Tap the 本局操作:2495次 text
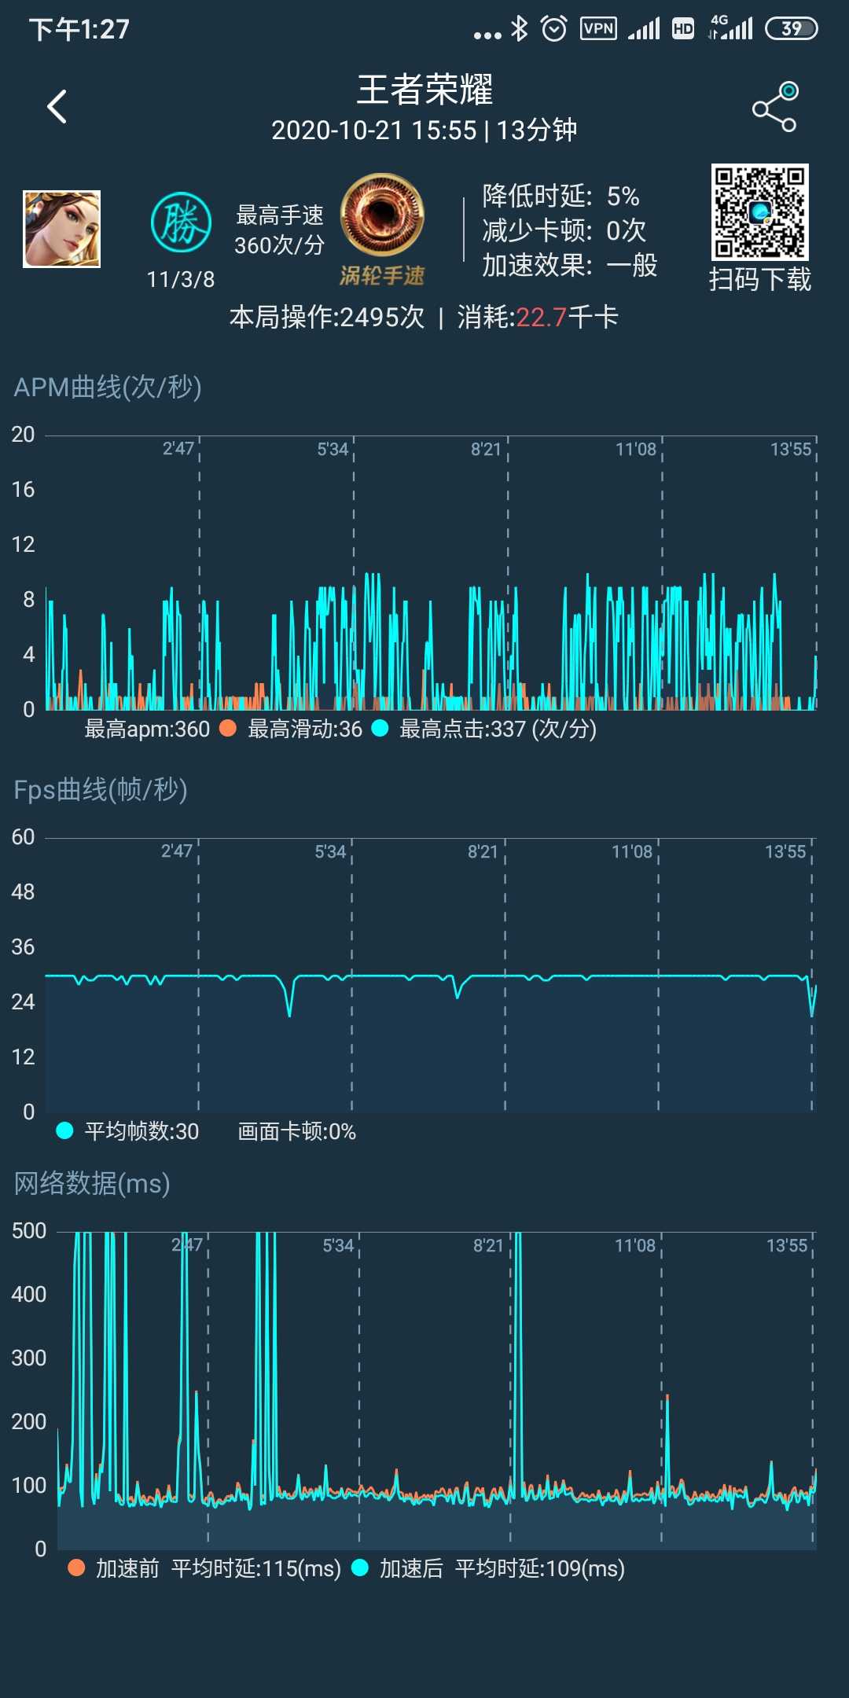849x1698 pixels. coord(327,318)
